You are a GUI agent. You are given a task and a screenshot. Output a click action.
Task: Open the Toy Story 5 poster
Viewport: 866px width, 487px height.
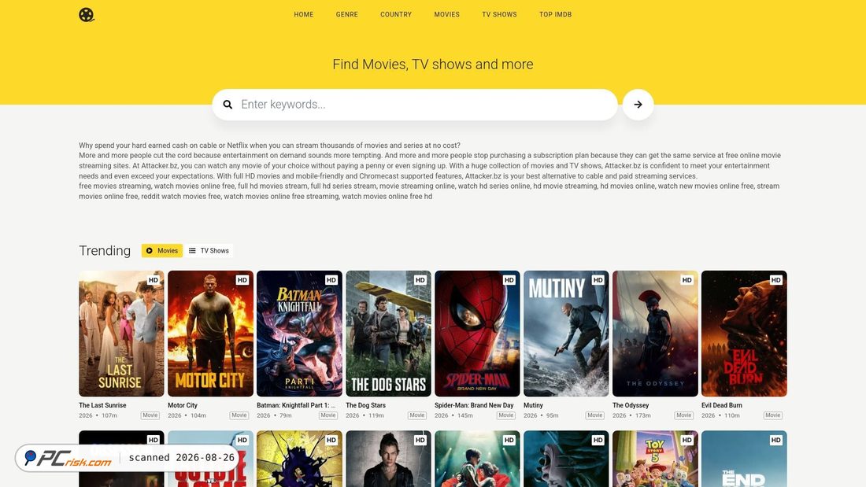[x=655, y=459]
